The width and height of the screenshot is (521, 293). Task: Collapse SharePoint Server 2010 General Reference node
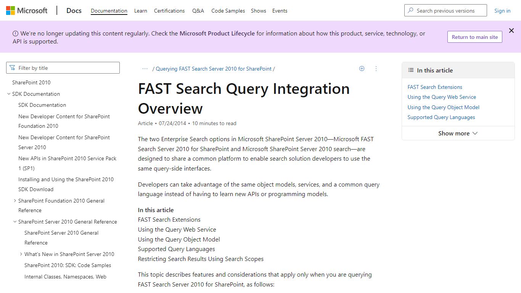click(x=15, y=222)
